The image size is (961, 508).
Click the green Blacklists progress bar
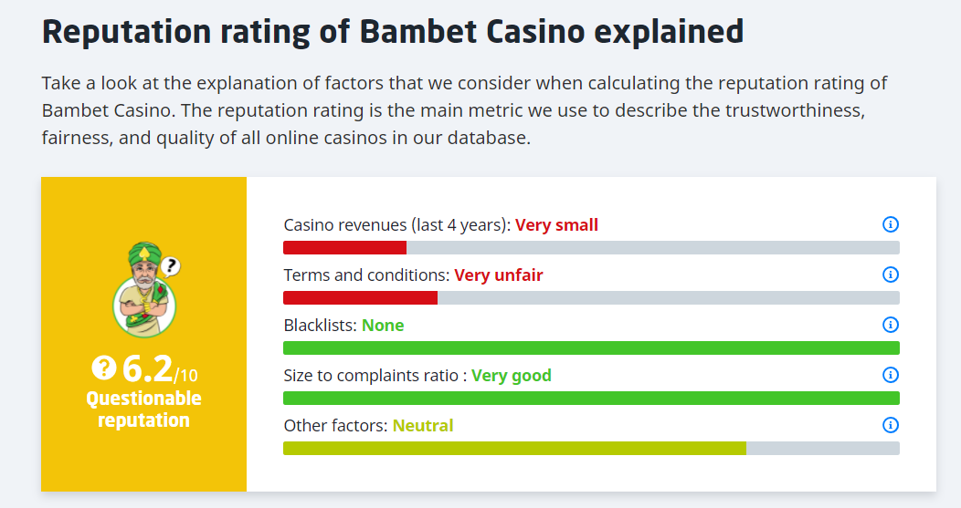click(591, 347)
